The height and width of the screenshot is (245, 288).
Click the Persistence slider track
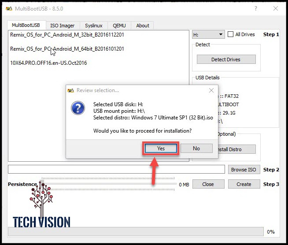pyautogui.click(x=108, y=184)
